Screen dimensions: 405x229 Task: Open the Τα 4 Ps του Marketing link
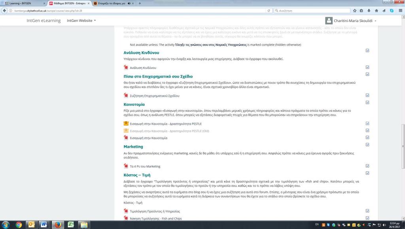point(145,166)
